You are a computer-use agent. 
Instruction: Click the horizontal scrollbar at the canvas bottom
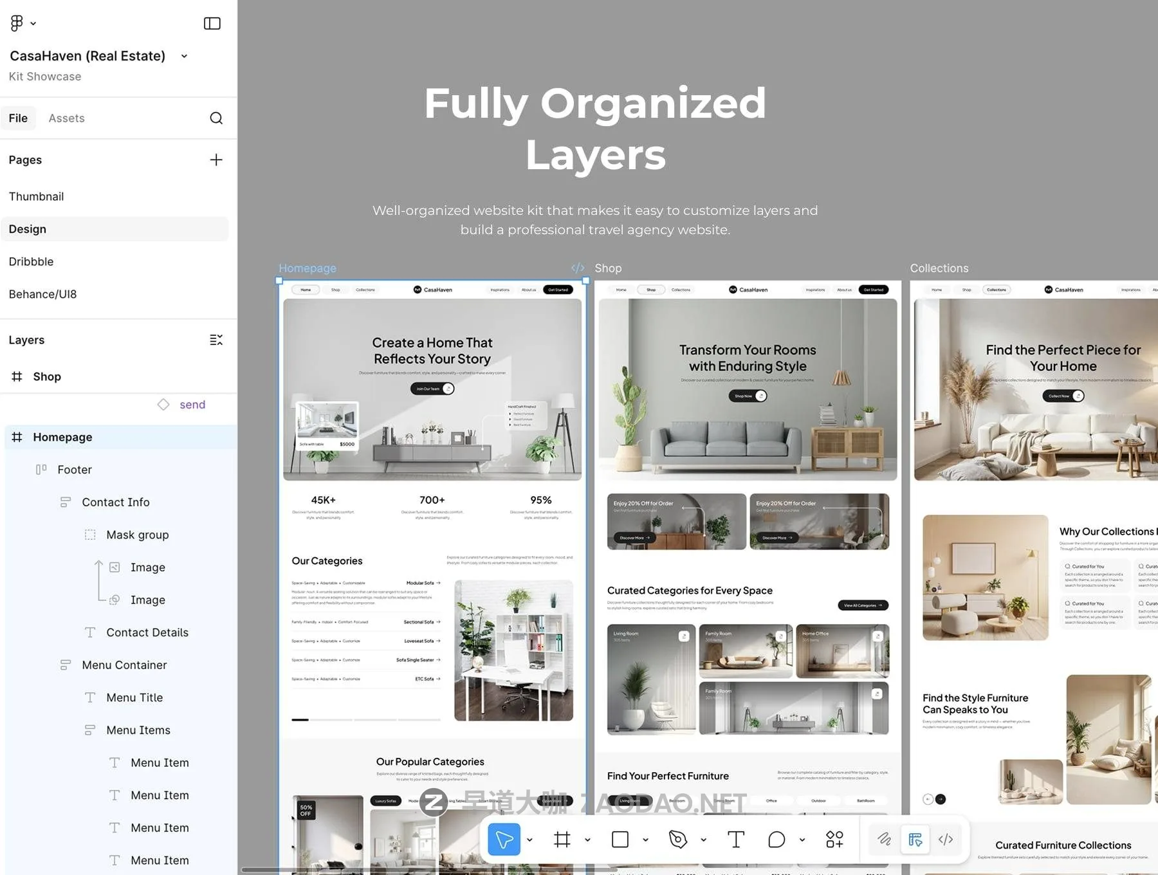pyautogui.click(x=425, y=870)
